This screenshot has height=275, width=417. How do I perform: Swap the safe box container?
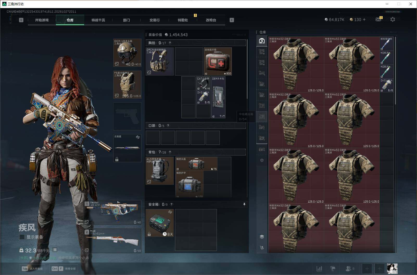pos(170,212)
